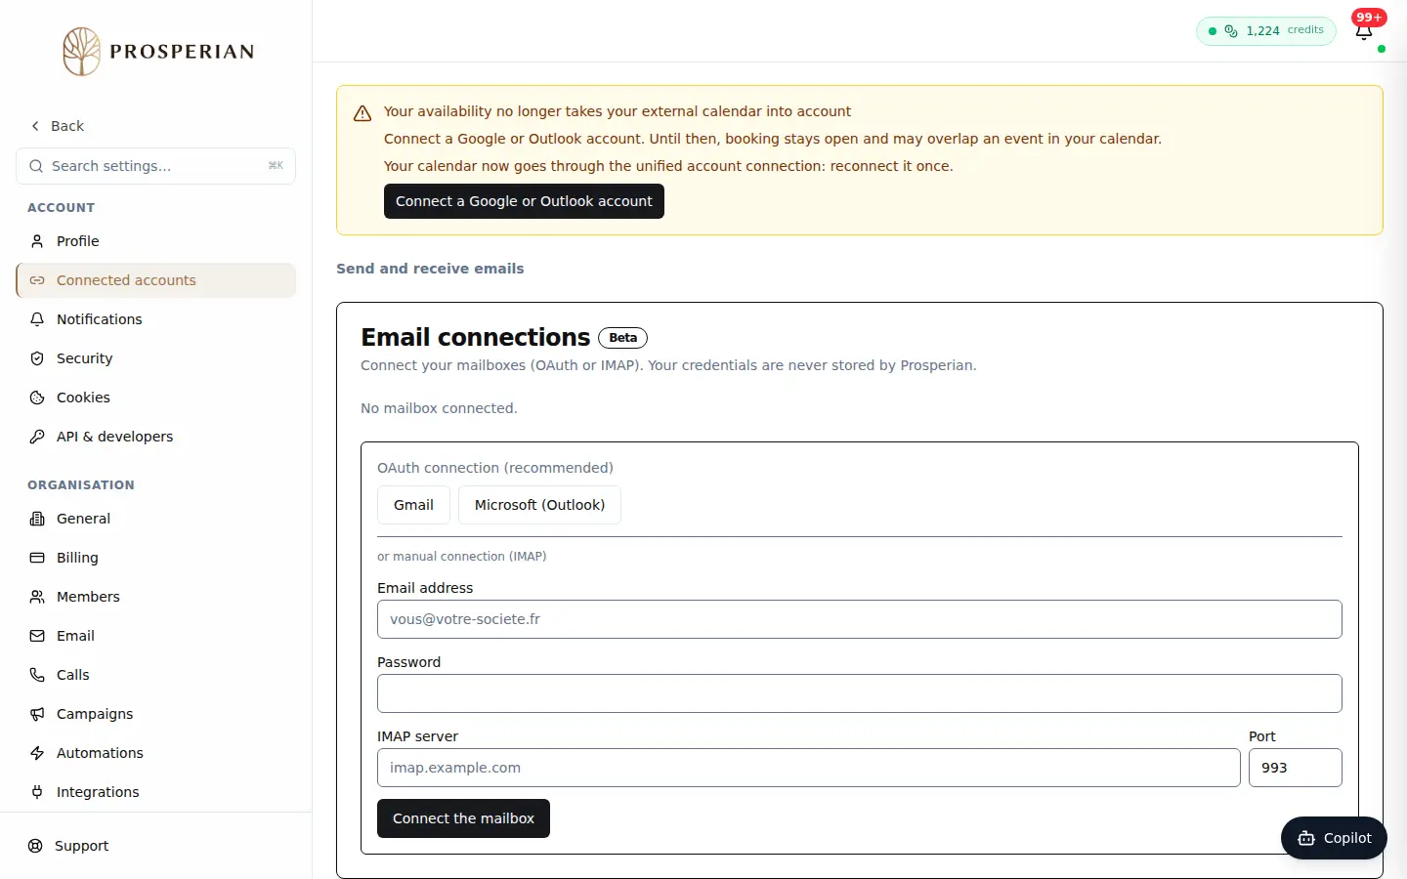Click the API & developers key icon
This screenshot has height=879, width=1407.
[x=37, y=437]
